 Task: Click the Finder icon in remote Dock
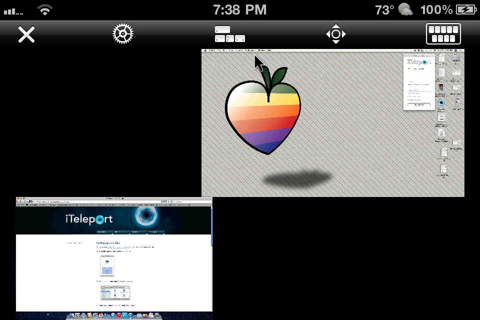tap(71, 316)
